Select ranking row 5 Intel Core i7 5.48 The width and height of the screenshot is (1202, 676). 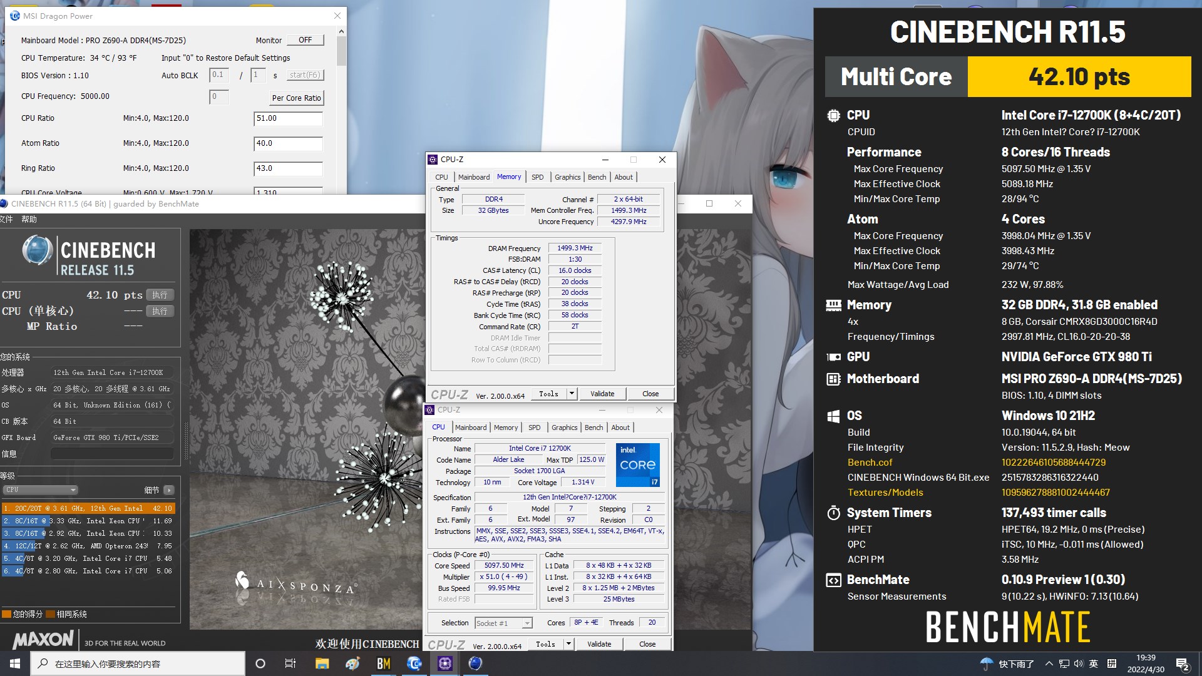pyautogui.click(x=88, y=558)
